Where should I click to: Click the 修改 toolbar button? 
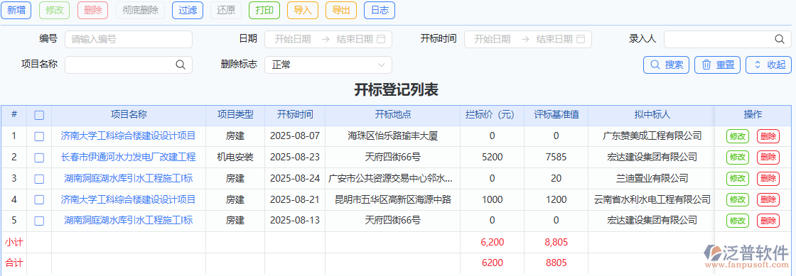(x=54, y=10)
